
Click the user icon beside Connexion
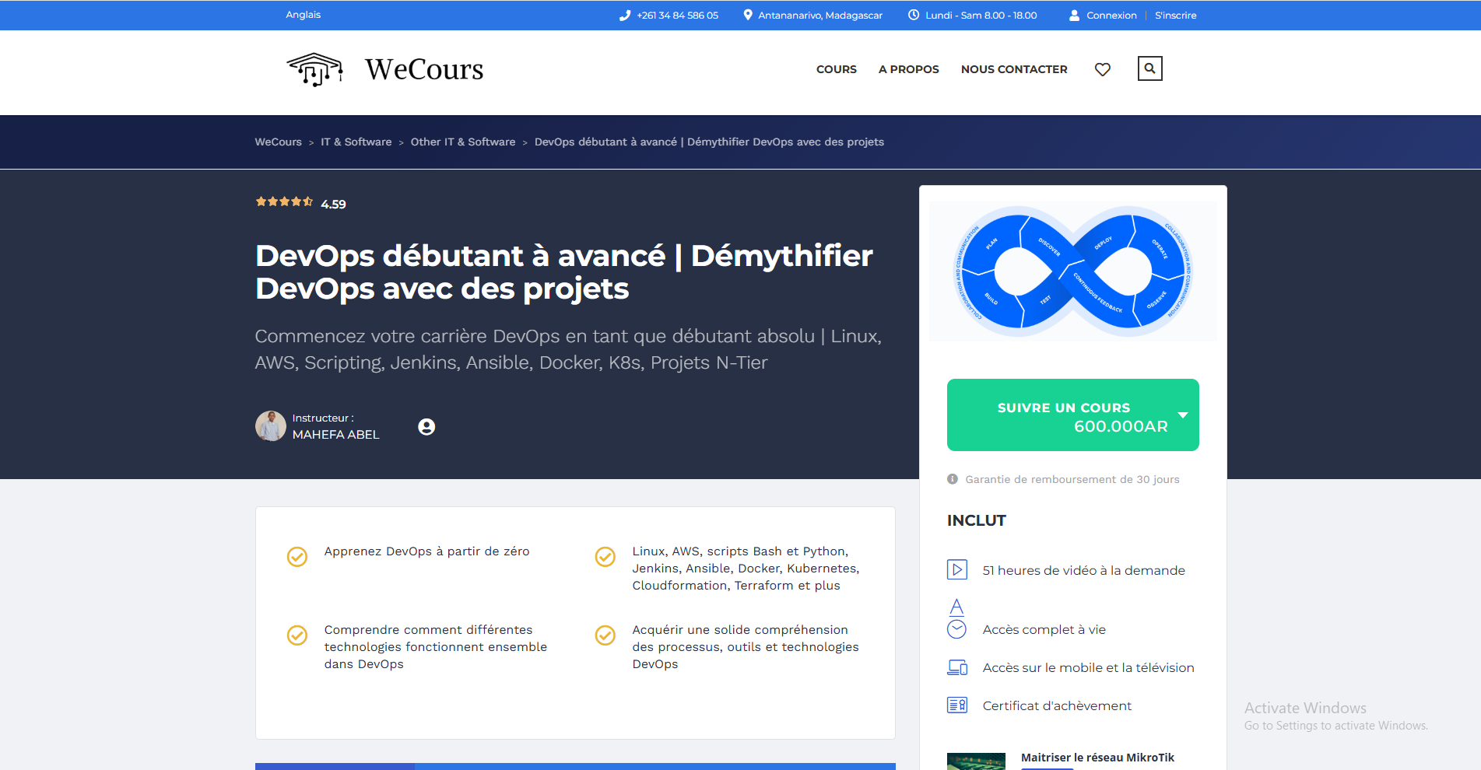1074,15
